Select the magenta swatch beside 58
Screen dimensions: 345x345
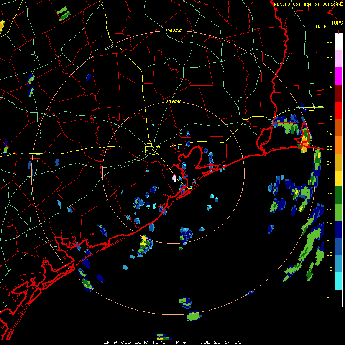338,76
